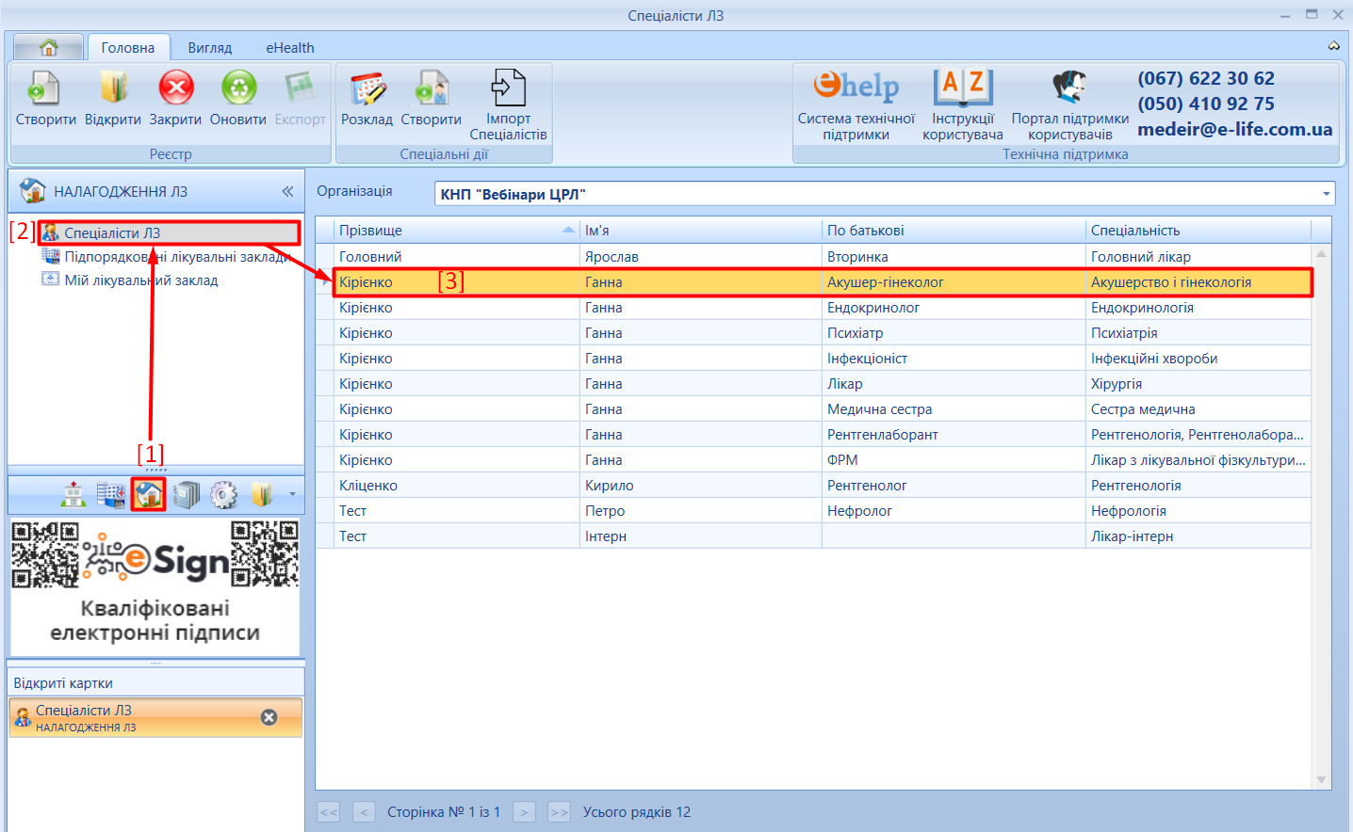Click the medeir@e-life.com.ua email address

click(1235, 130)
